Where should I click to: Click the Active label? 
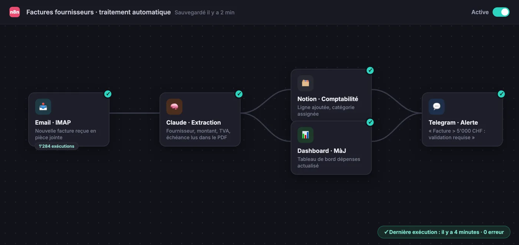(480, 12)
